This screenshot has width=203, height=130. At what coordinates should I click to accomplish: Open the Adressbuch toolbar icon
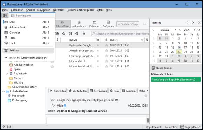[79, 24]
